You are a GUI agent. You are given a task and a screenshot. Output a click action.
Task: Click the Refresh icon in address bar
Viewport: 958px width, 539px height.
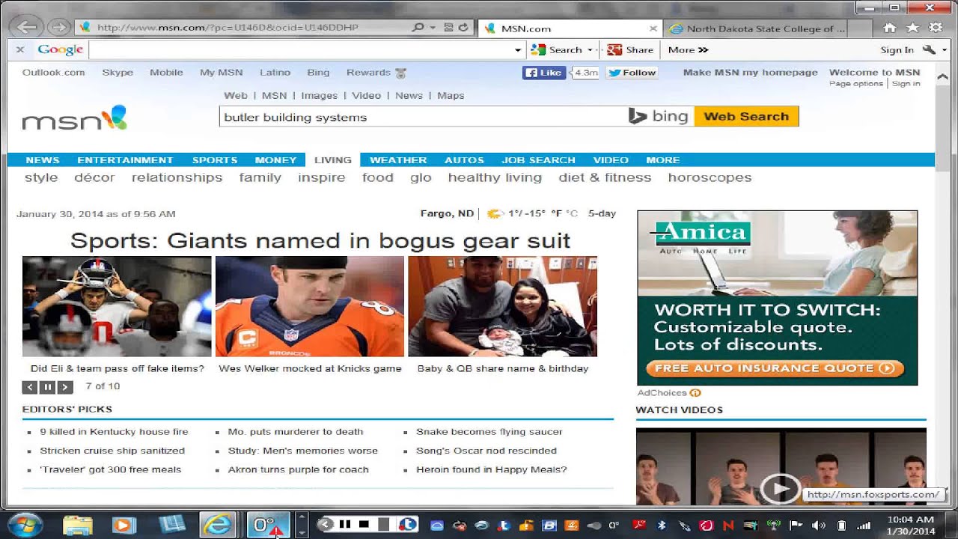[463, 28]
